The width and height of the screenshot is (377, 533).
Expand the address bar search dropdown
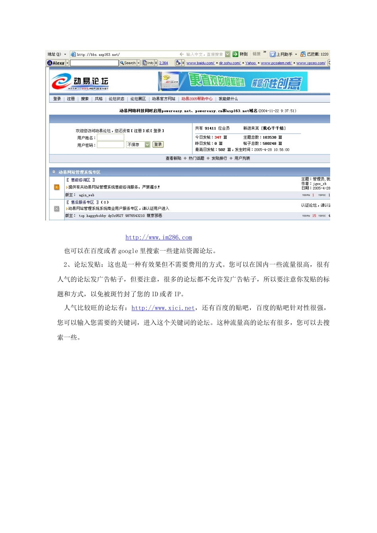tap(227, 54)
